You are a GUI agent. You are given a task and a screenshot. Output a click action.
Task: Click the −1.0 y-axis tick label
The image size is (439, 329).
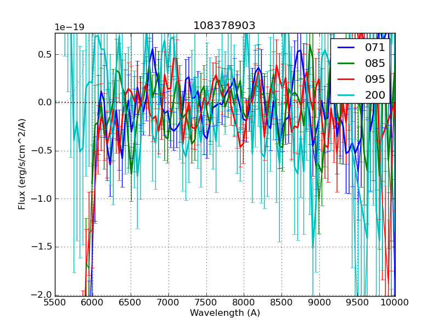point(42,198)
